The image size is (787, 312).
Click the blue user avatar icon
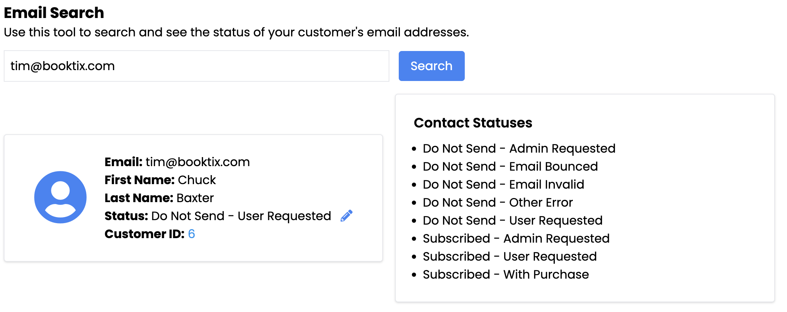click(x=60, y=197)
